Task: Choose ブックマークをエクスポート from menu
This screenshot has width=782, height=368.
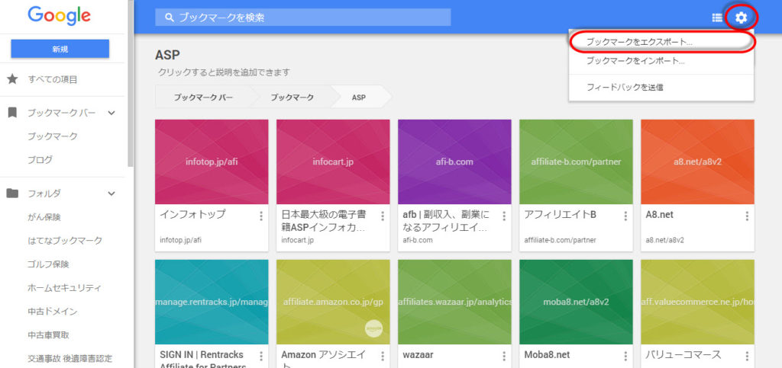Action: [661, 43]
